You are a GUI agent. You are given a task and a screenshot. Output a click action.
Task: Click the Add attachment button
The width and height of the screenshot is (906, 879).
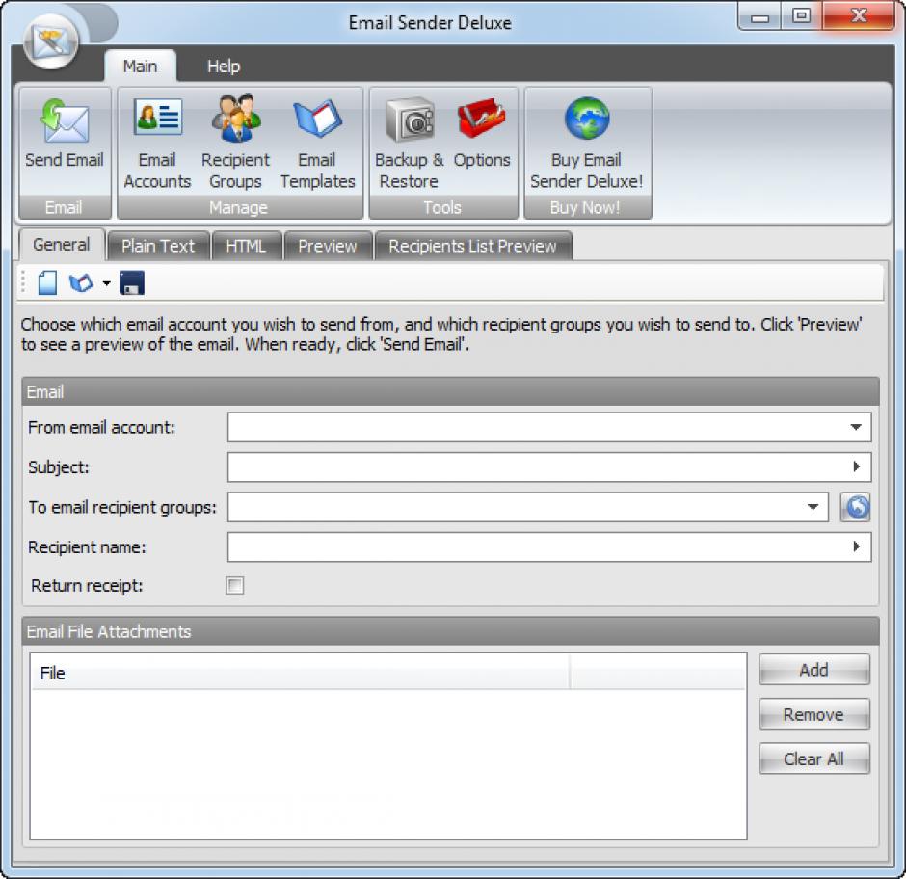(814, 670)
